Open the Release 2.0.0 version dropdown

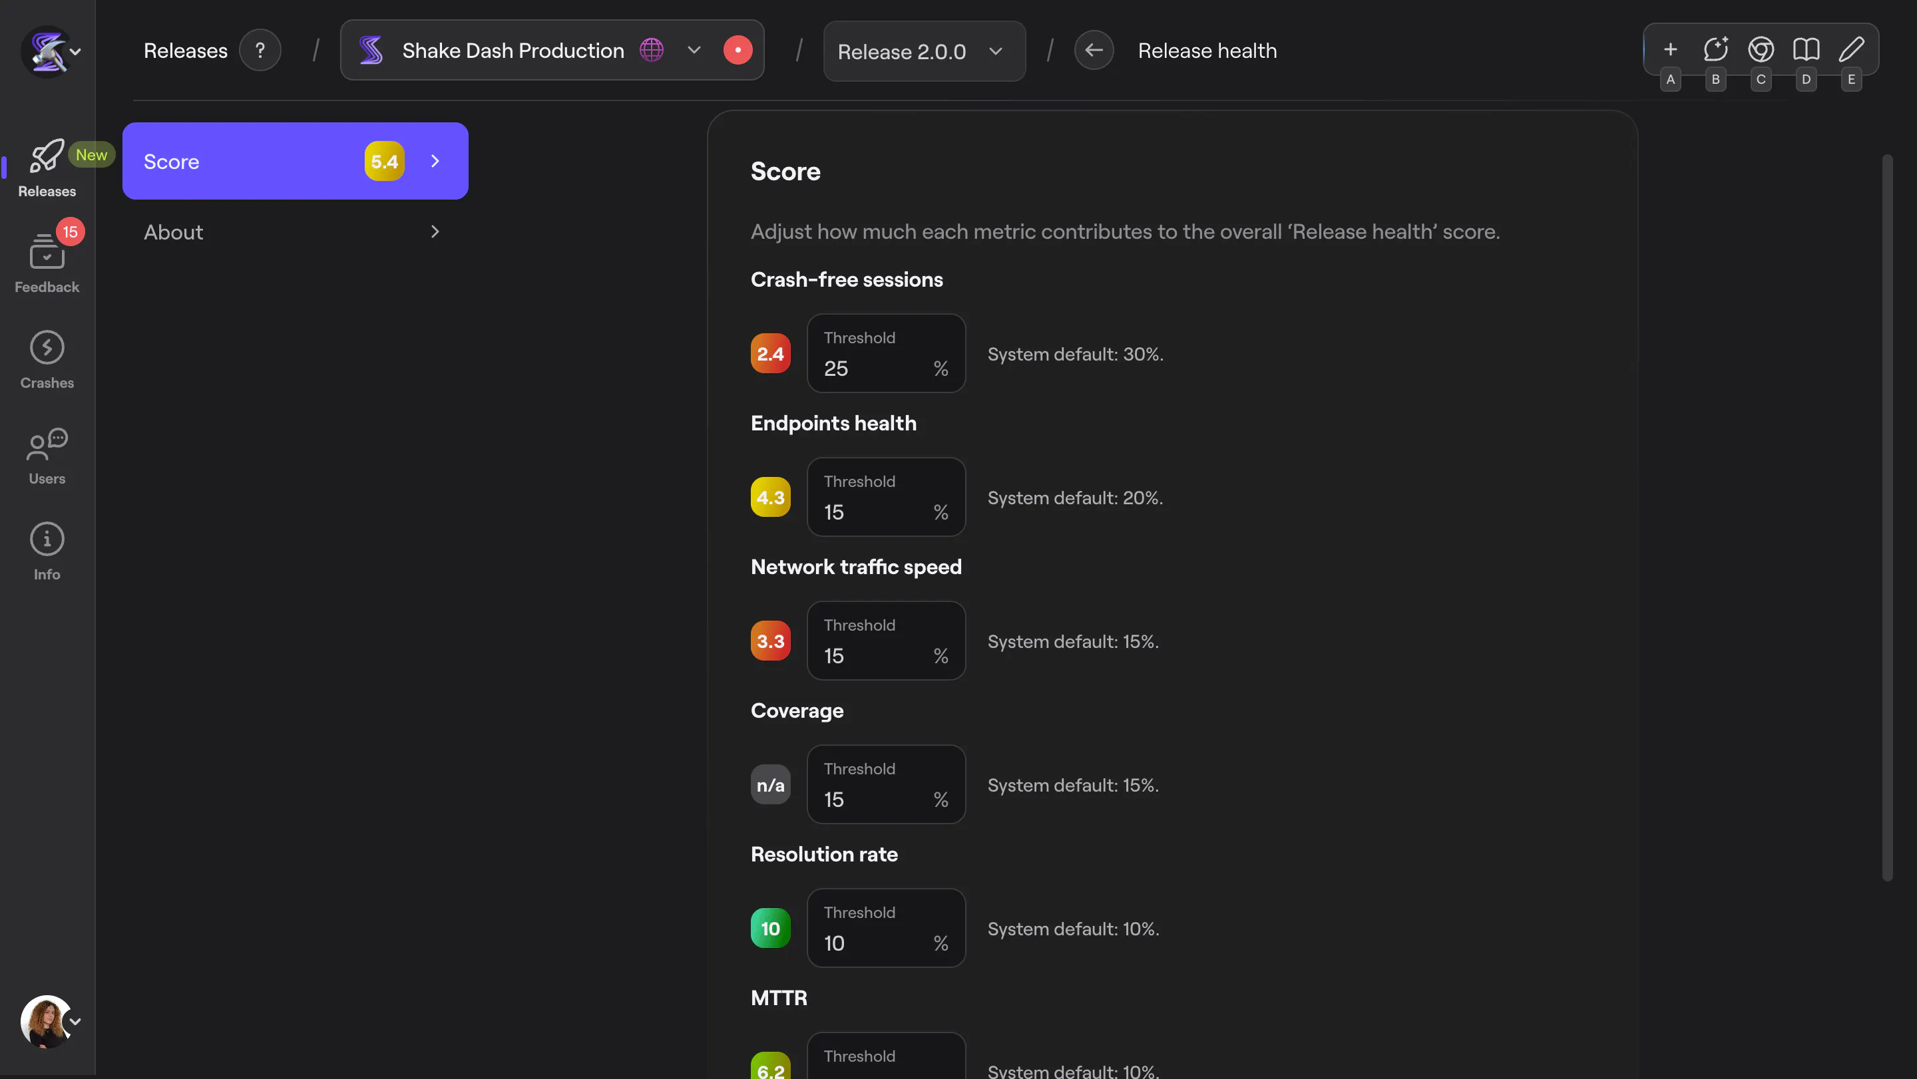tap(923, 51)
